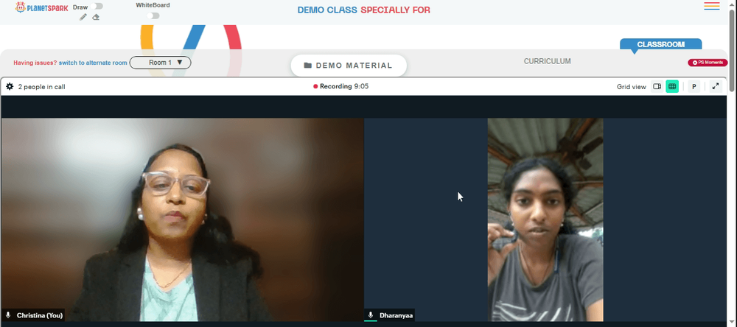Click switch to alternate room link
737x327 pixels.
coord(93,63)
